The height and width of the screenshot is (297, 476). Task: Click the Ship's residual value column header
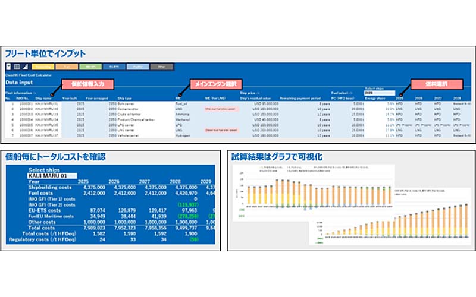255,98
